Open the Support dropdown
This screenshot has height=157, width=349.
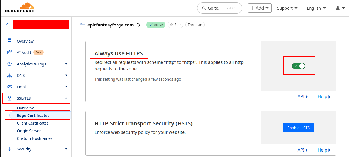point(287,8)
